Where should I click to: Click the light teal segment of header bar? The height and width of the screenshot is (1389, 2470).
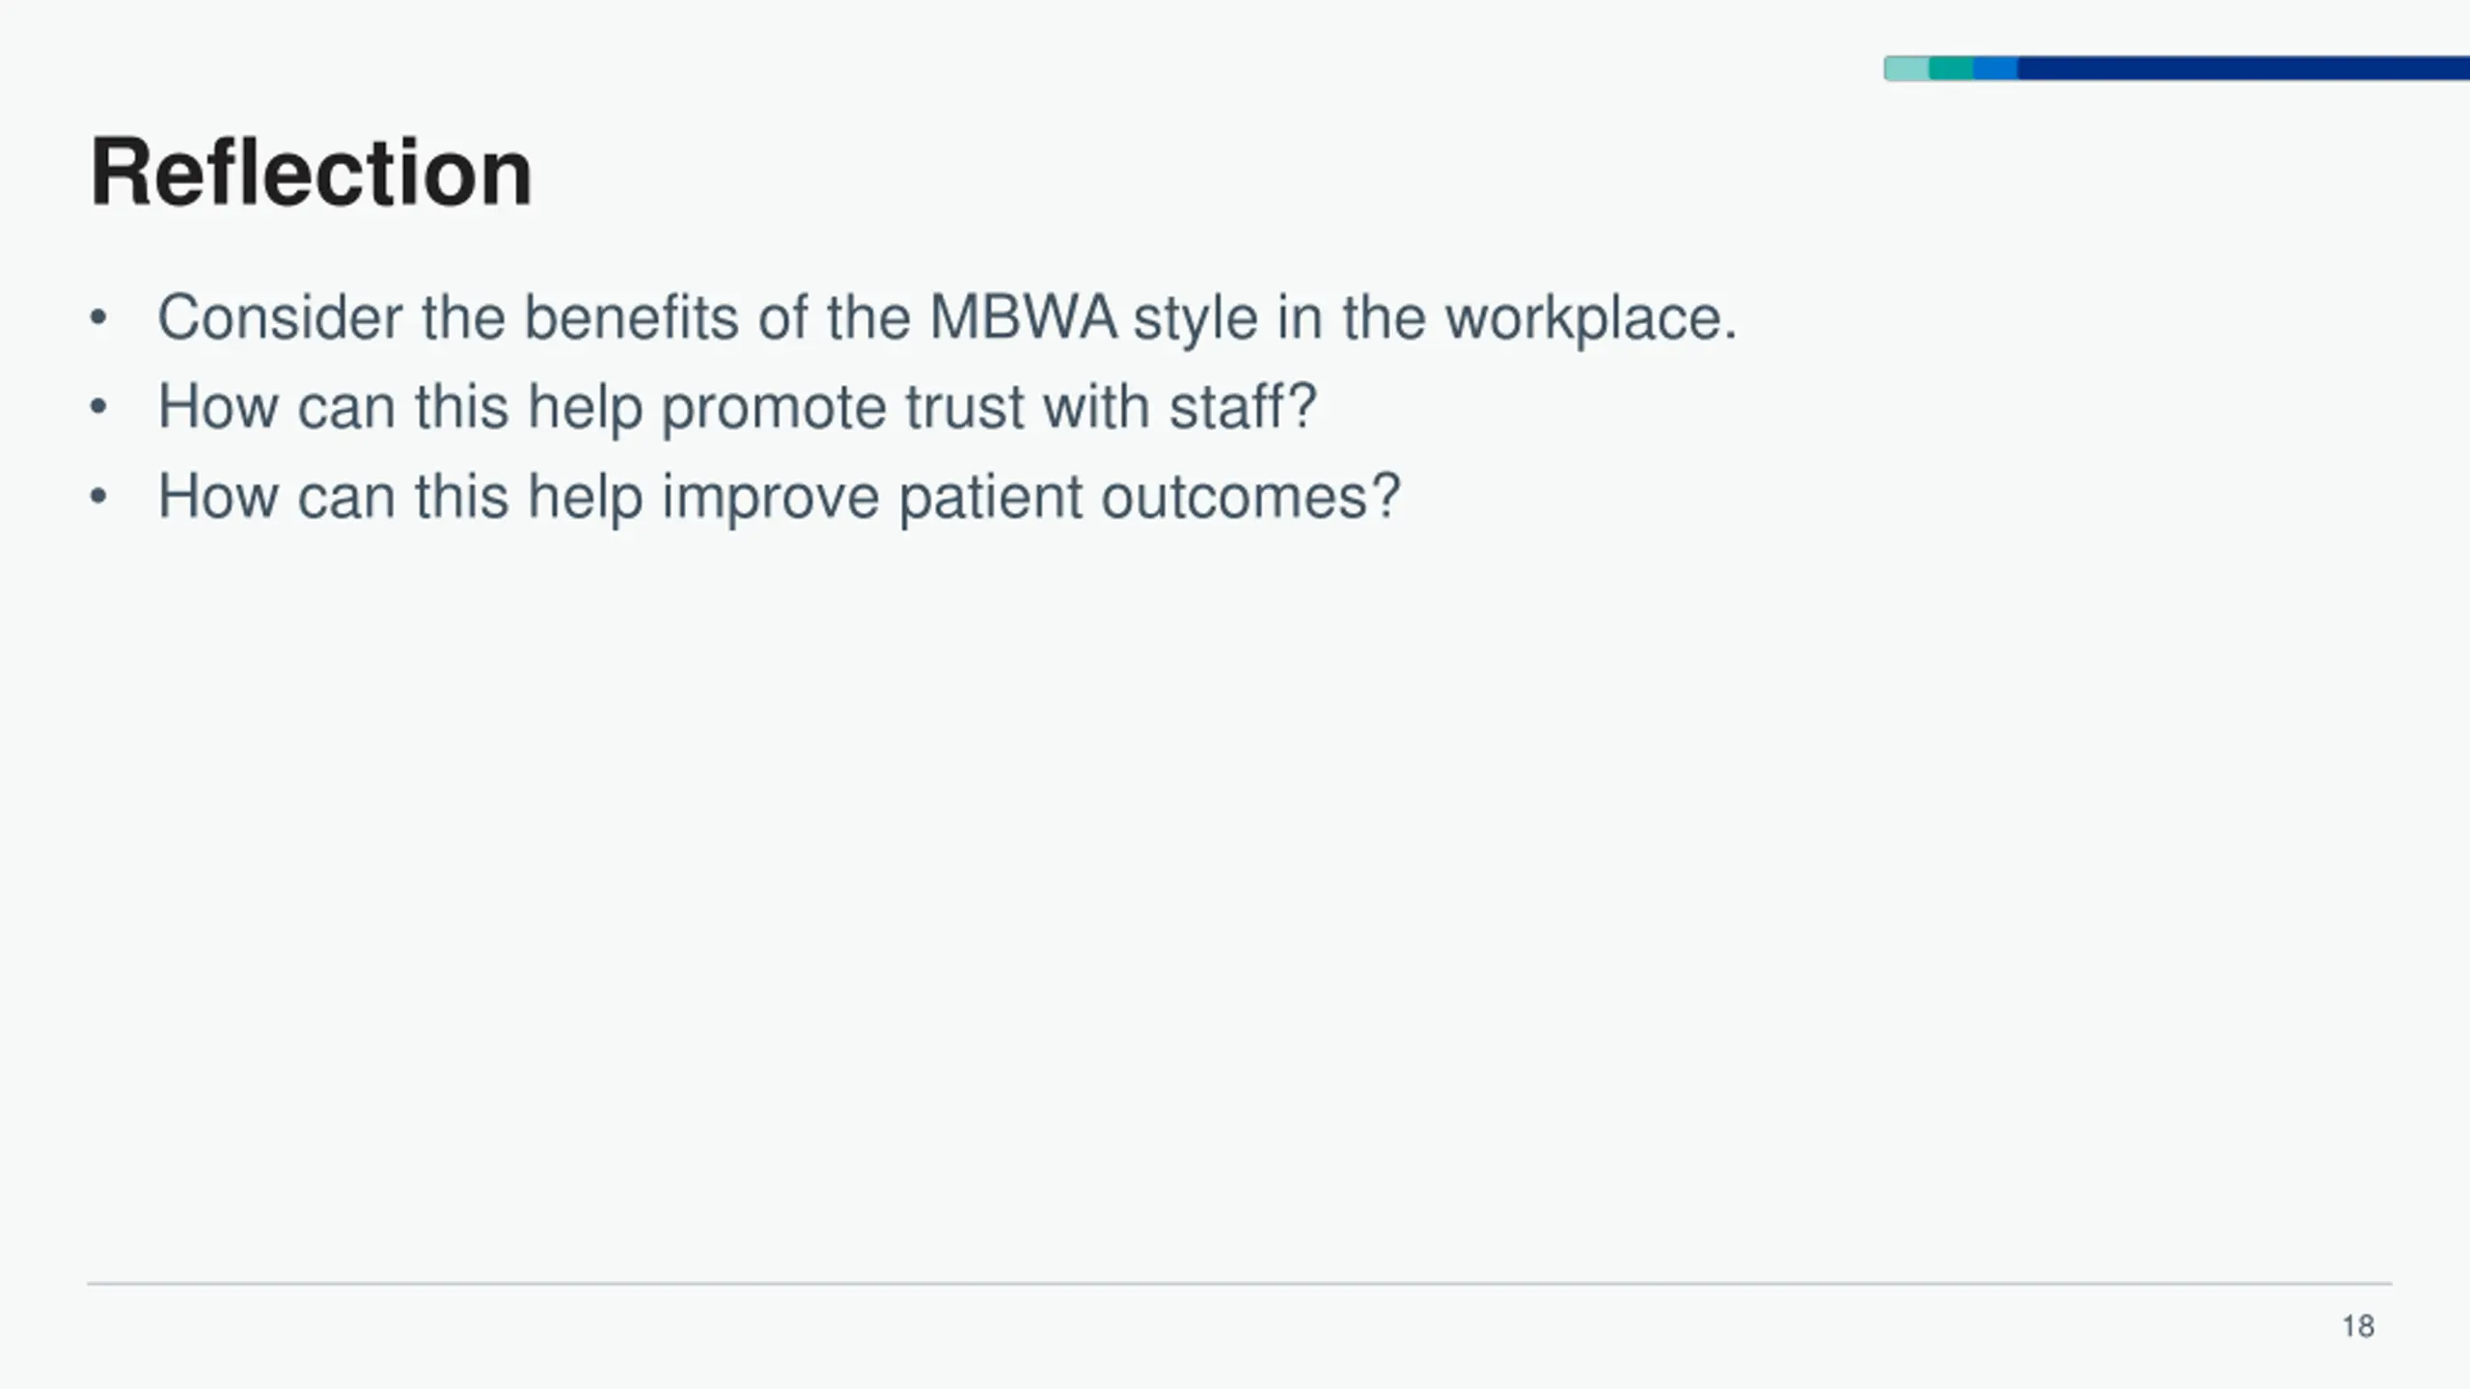click(1907, 68)
